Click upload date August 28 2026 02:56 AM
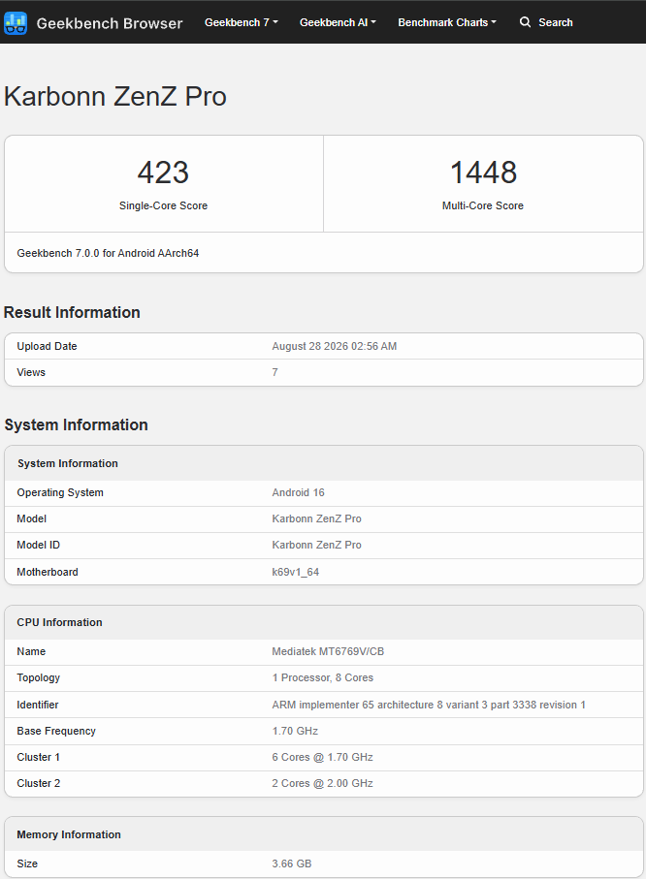646x879 pixels. pos(335,346)
